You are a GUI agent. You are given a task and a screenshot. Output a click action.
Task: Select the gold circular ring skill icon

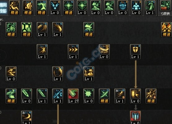coord(58,74)
